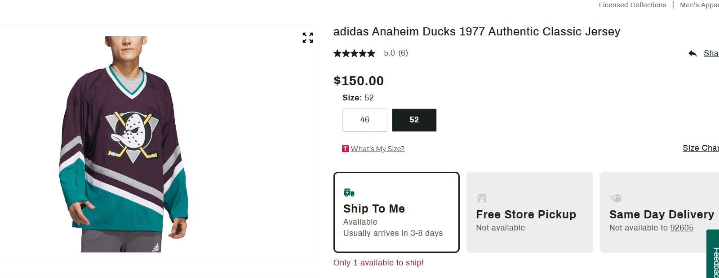Change the 92605 zip code
This screenshot has height=278, width=719.
coord(681,228)
